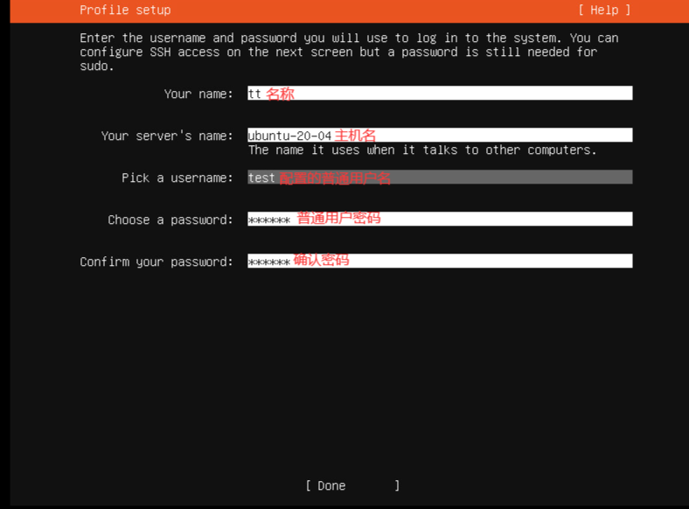Click the red 确认密码 annotation
Screen dimensions: 689x509
coord(321,261)
